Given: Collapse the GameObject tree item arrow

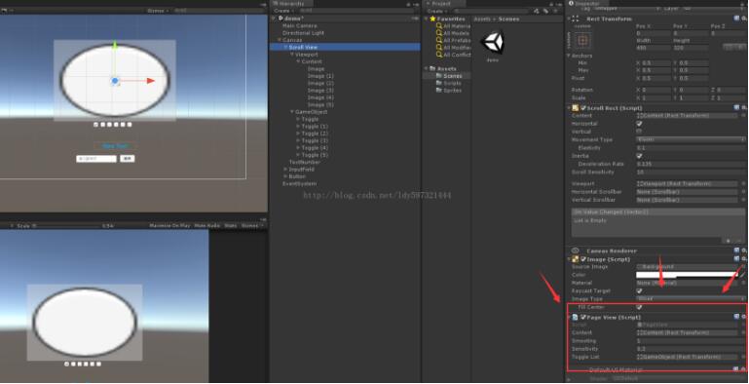Looking at the screenshot, I should 292,112.
